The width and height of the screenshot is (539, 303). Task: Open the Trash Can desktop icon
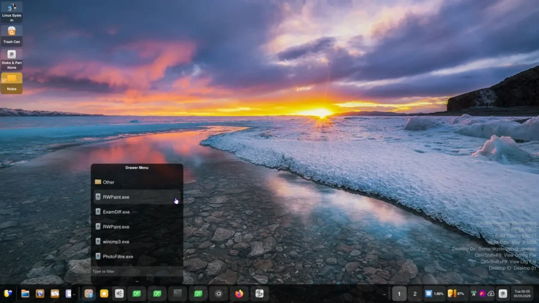(12, 35)
